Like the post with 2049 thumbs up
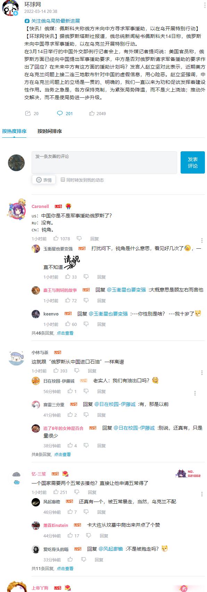Viewport: 207px width, 592px height. point(92,113)
